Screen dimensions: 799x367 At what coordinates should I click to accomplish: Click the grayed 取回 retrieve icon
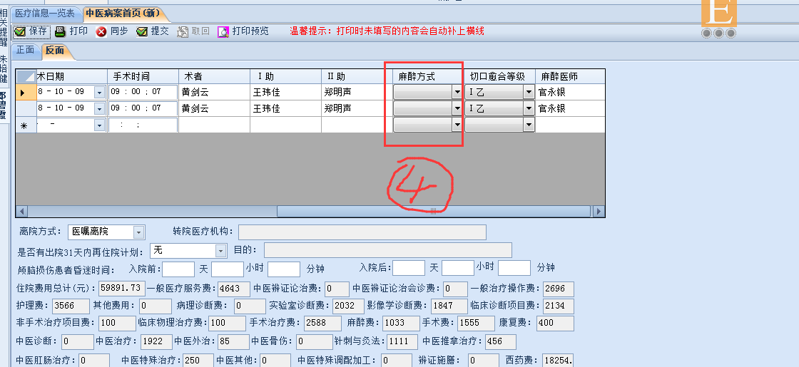point(183,31)
